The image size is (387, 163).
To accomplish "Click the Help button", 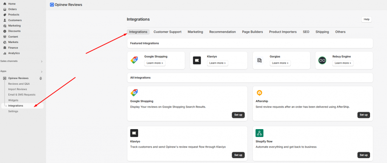I will point(367,20).
